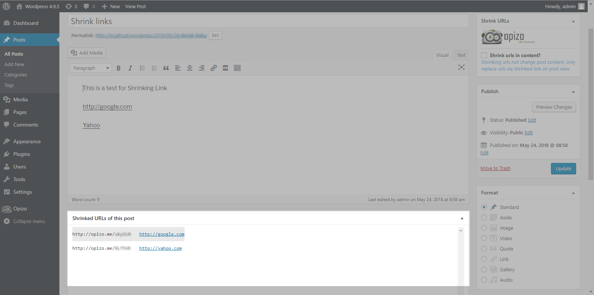Open Users menu in sidebar
The width and height of the screenshot is (594, 295).
tap(30, 167)
